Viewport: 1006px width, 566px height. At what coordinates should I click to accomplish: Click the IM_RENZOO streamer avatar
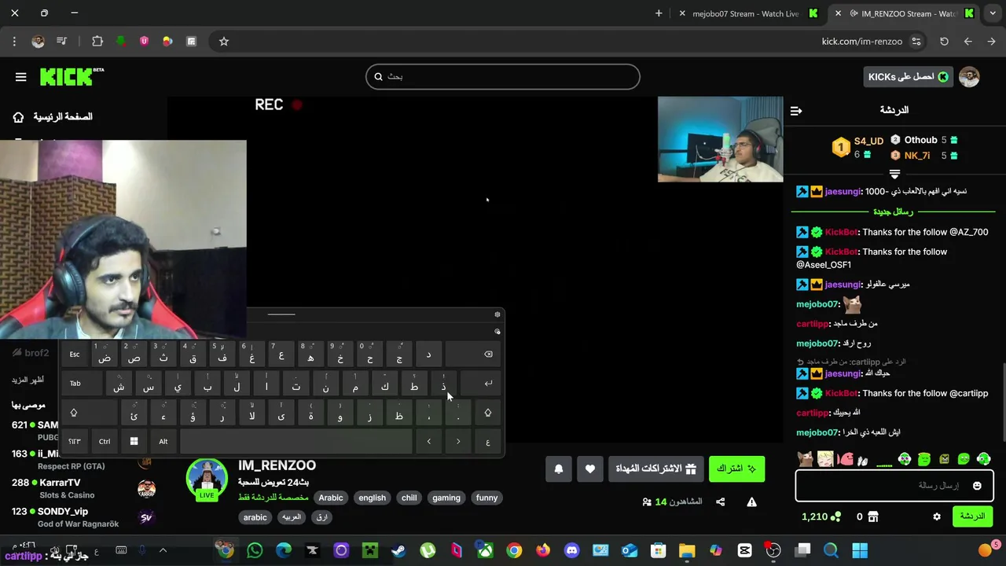pyautogui.click(x=207, y=480)
